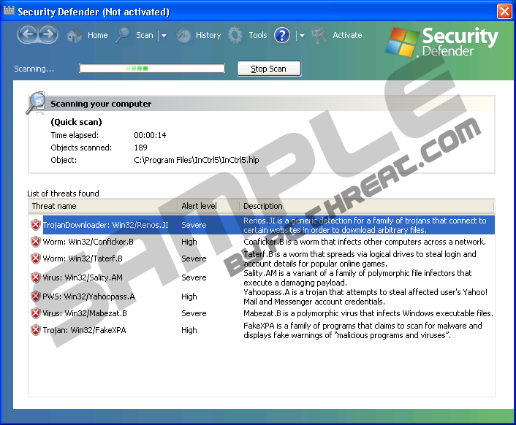Screen dimensions: 516x425
Task: Click the Yahoopass.A description text
Action: tap(365, 296)
